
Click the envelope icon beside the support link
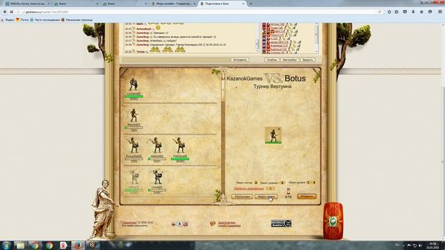click(x=213, y=224)
